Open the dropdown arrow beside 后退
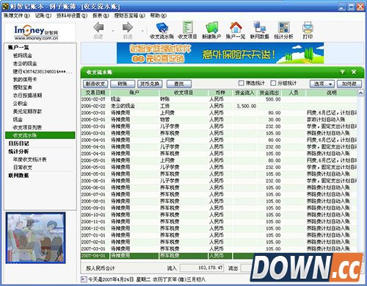Image resolution: width=367 pixels, height=286 pixels. point(113,31)
